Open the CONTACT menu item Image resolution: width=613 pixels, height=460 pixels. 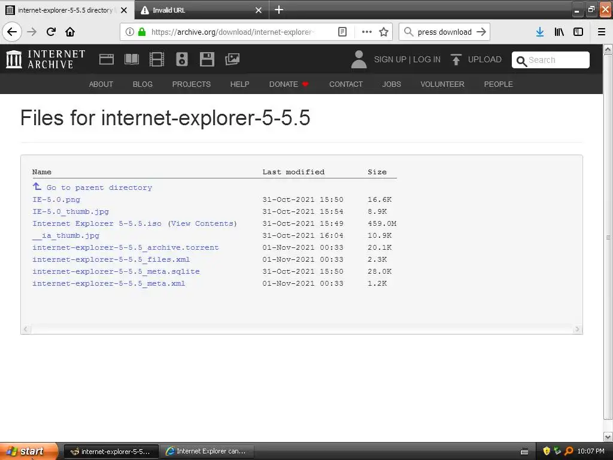click(346, 84)
